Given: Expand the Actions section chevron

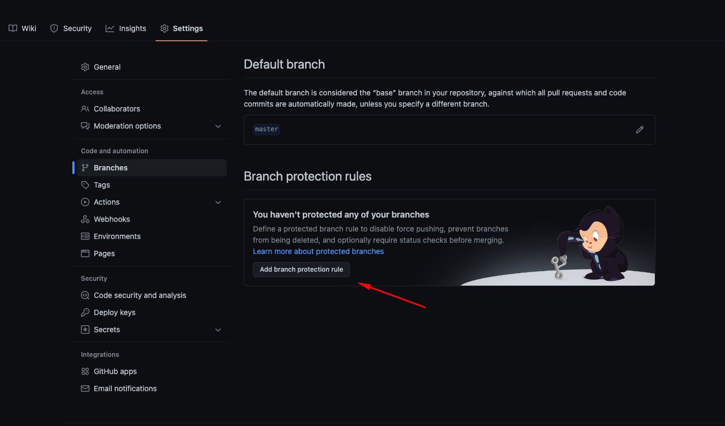Looking at the screenshot, I should pyautogui.click(x=218, y=203).
